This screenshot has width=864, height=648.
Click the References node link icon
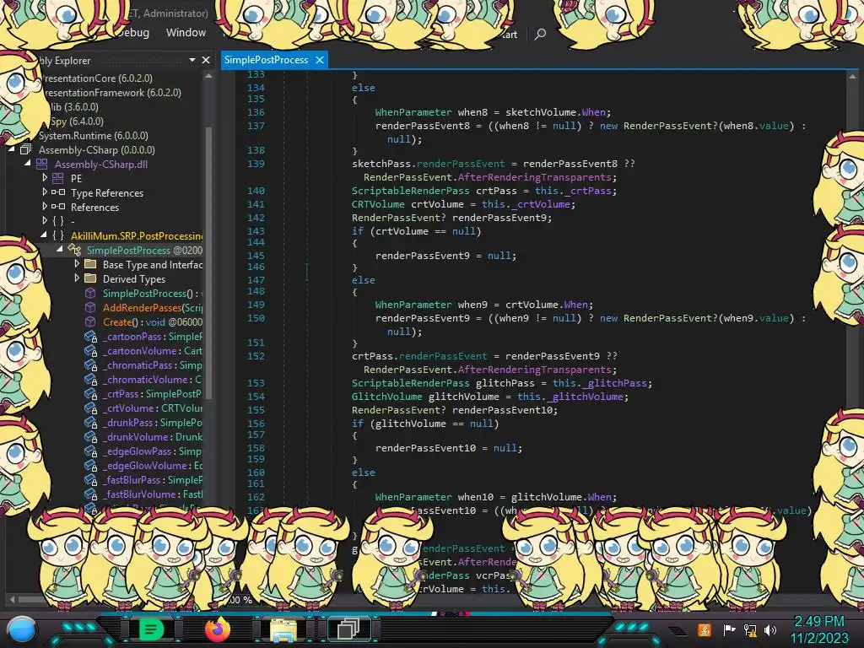(x=58, y=207)
